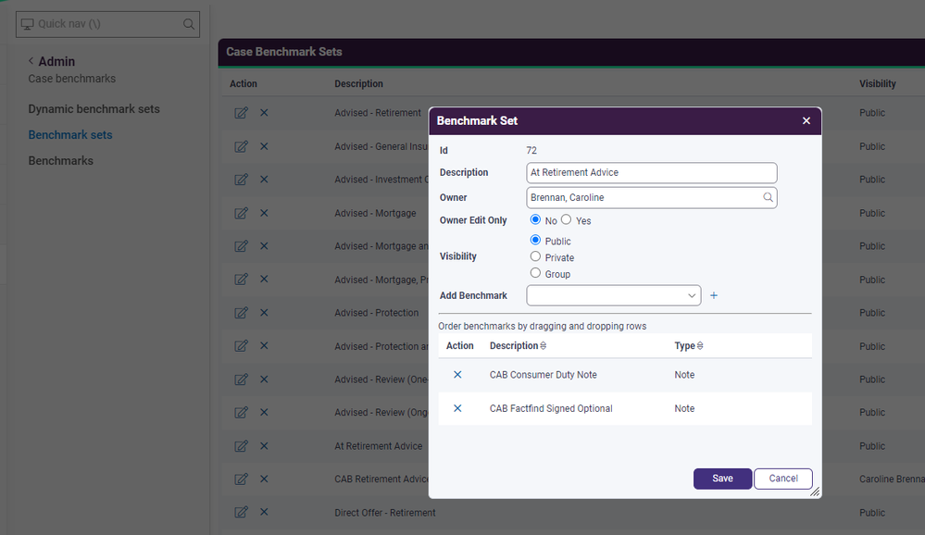This screenshot has height=535, width=925.
Task: Edit the CAB Retirement Advice row
Action: pyautogui.click(x=241, y=479)
